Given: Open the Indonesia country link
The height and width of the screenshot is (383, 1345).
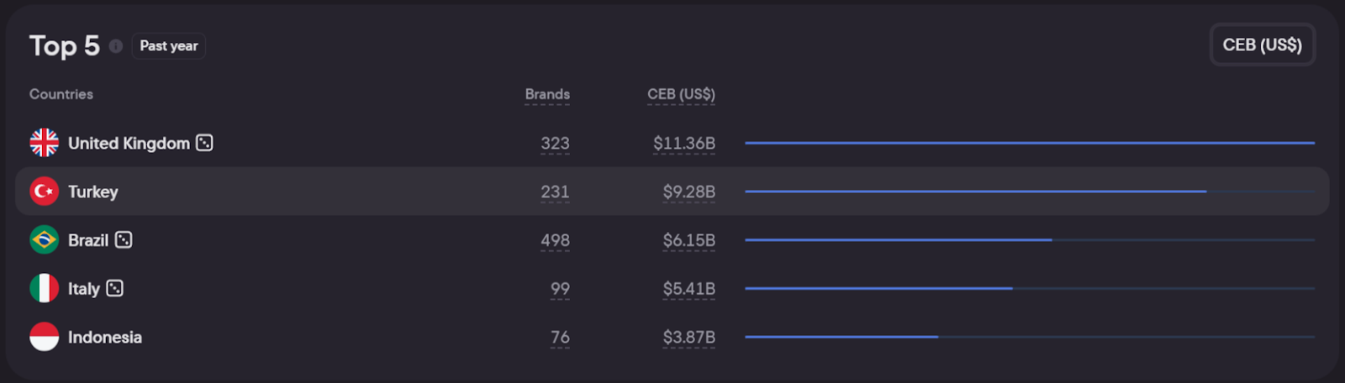Looking at the screenshot, I should coord(105,338).
